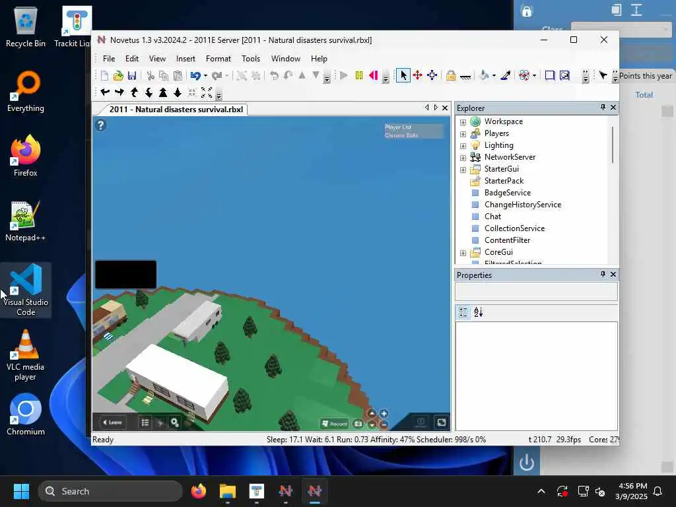
Task: Click the game settings gear icon
Action: coord(174,422)
